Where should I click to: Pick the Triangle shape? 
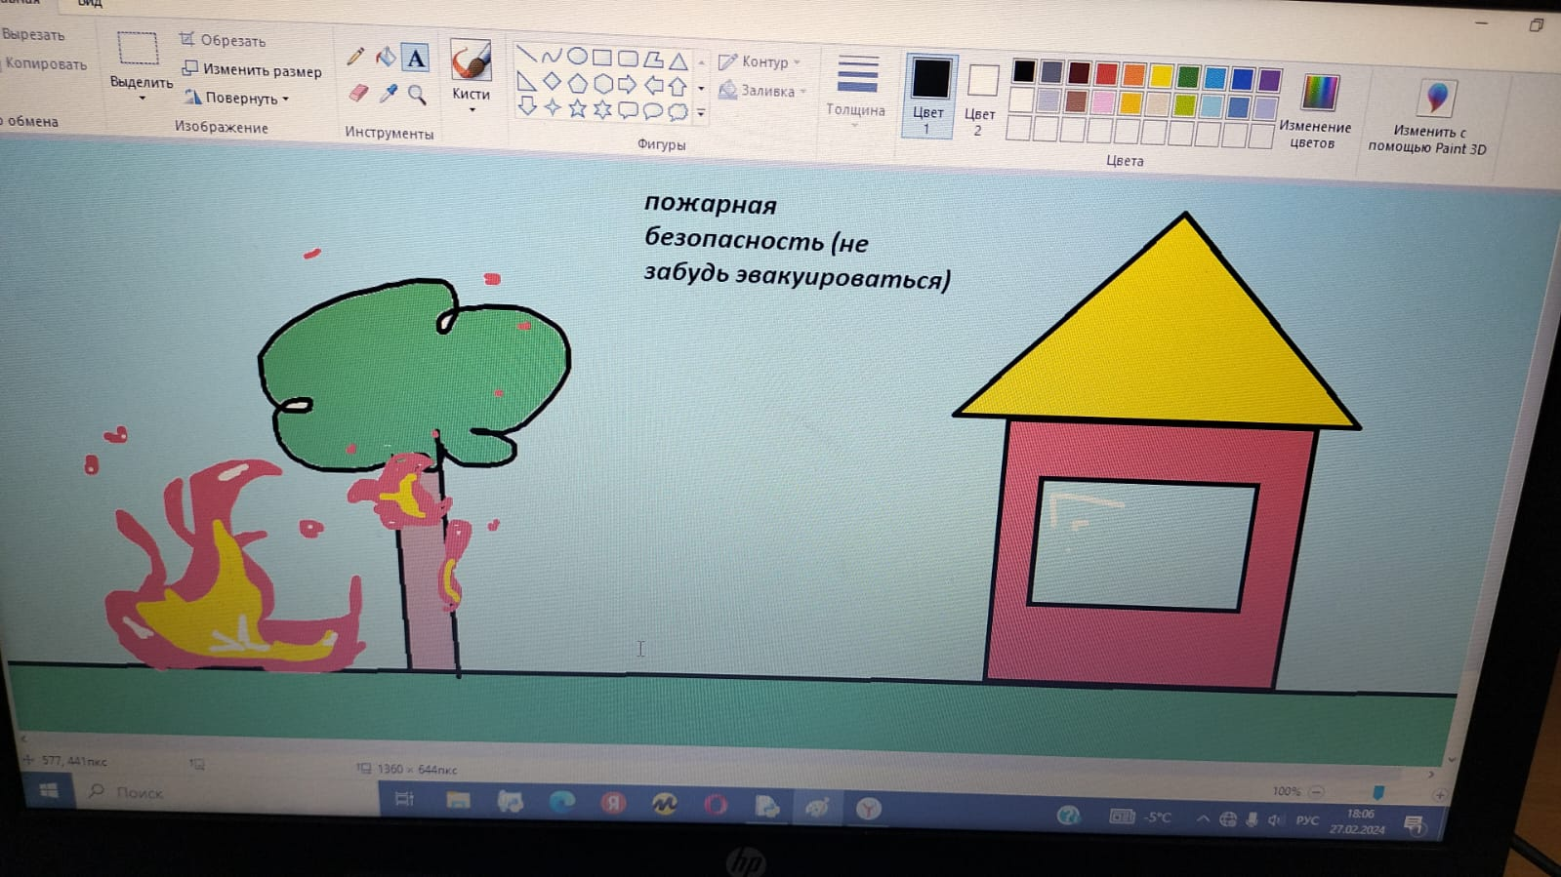click(x=678, y=61)
